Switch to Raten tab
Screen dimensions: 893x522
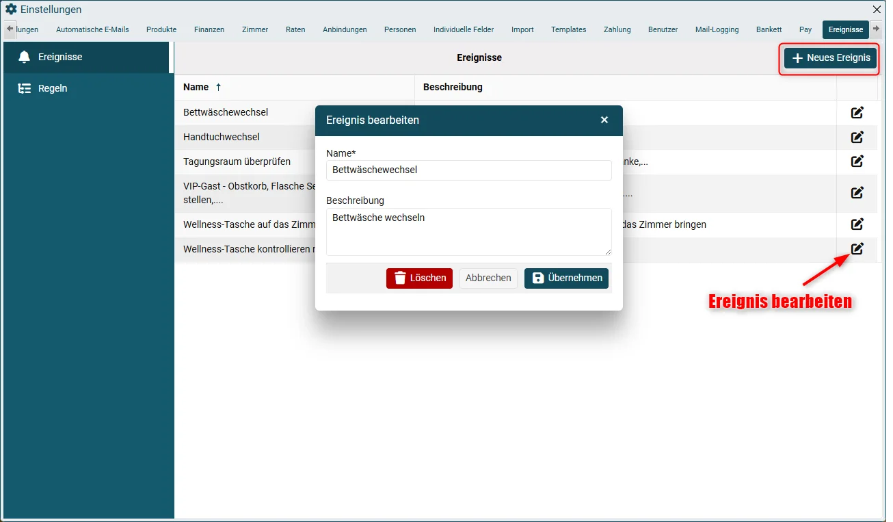pyautogui.click(x=295, y=29)
